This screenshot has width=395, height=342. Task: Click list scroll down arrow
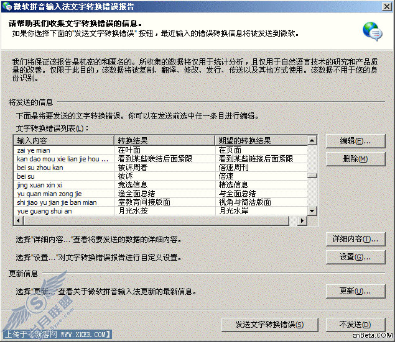[312, 211]
